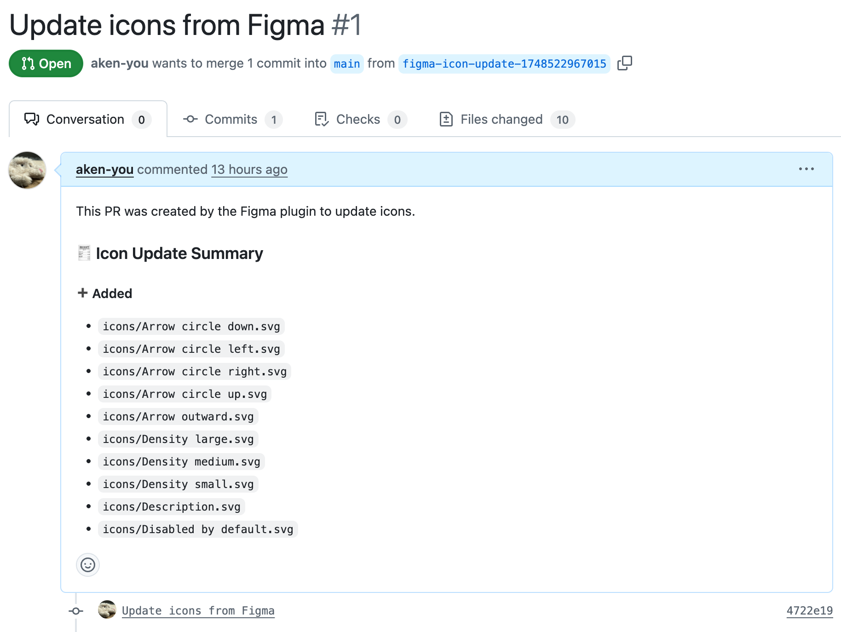Open the comment options ellipsis menu

pyautogui.click(x=806, y=169)
